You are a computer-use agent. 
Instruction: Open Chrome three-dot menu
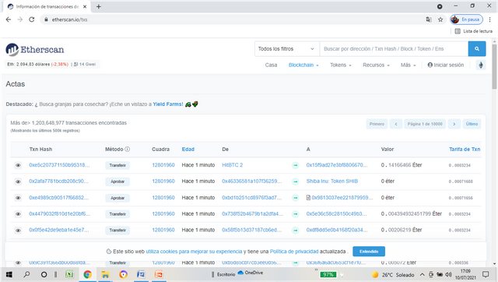point(489,19)
